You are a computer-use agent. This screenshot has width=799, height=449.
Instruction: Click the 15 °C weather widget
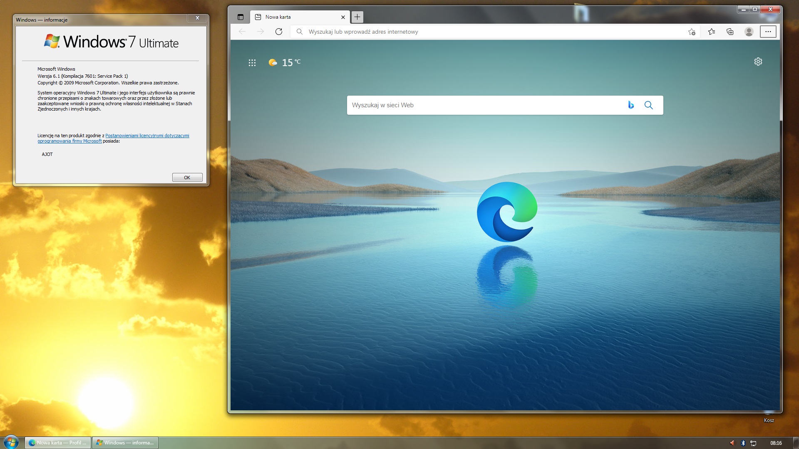point(285,62)
